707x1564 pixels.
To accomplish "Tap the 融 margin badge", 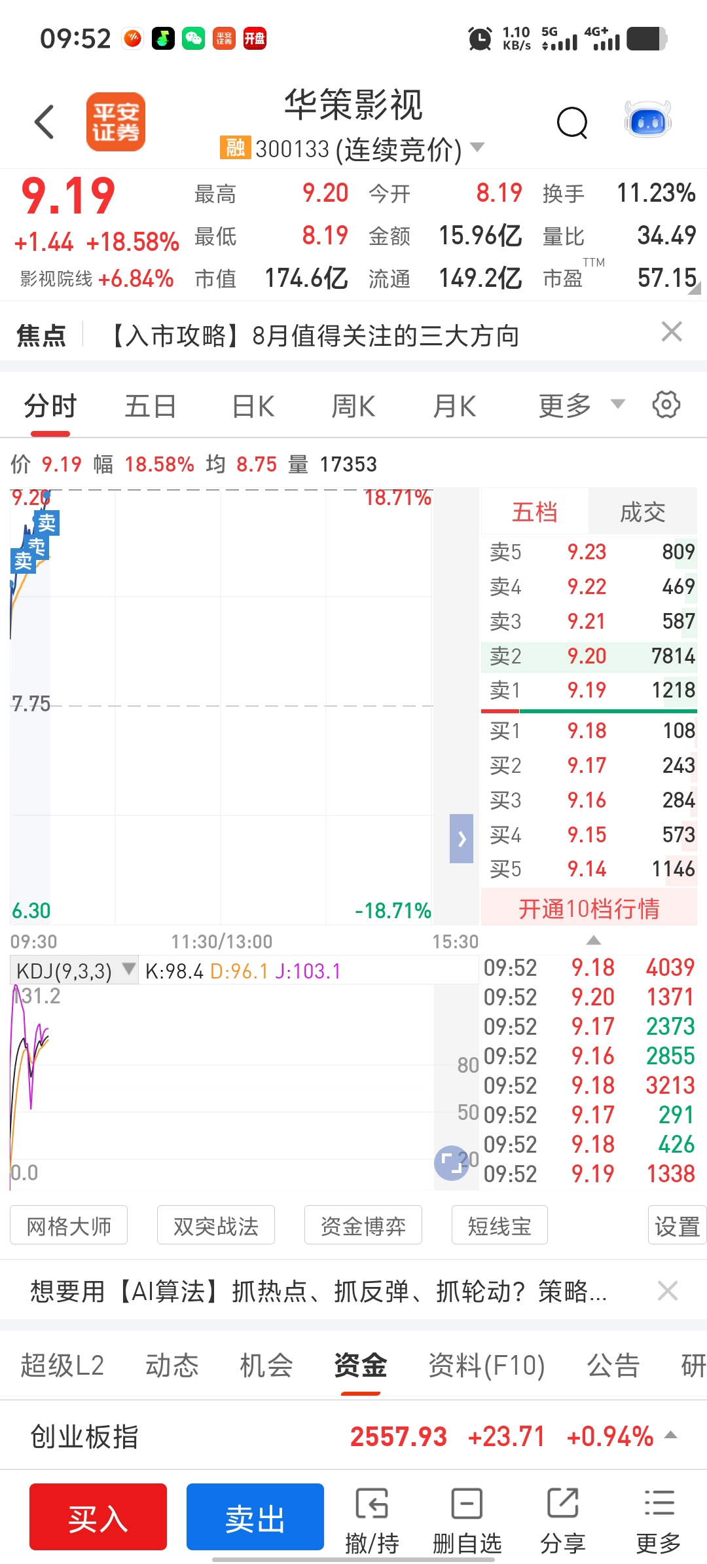I will pos(235,148).
